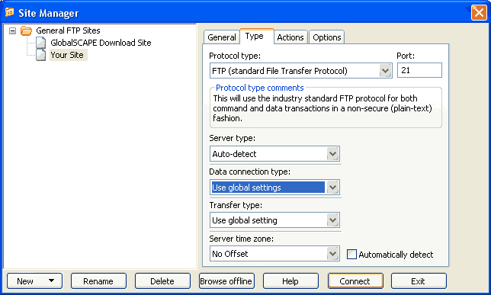Open the New button dropdown arrow

point(51,281)
